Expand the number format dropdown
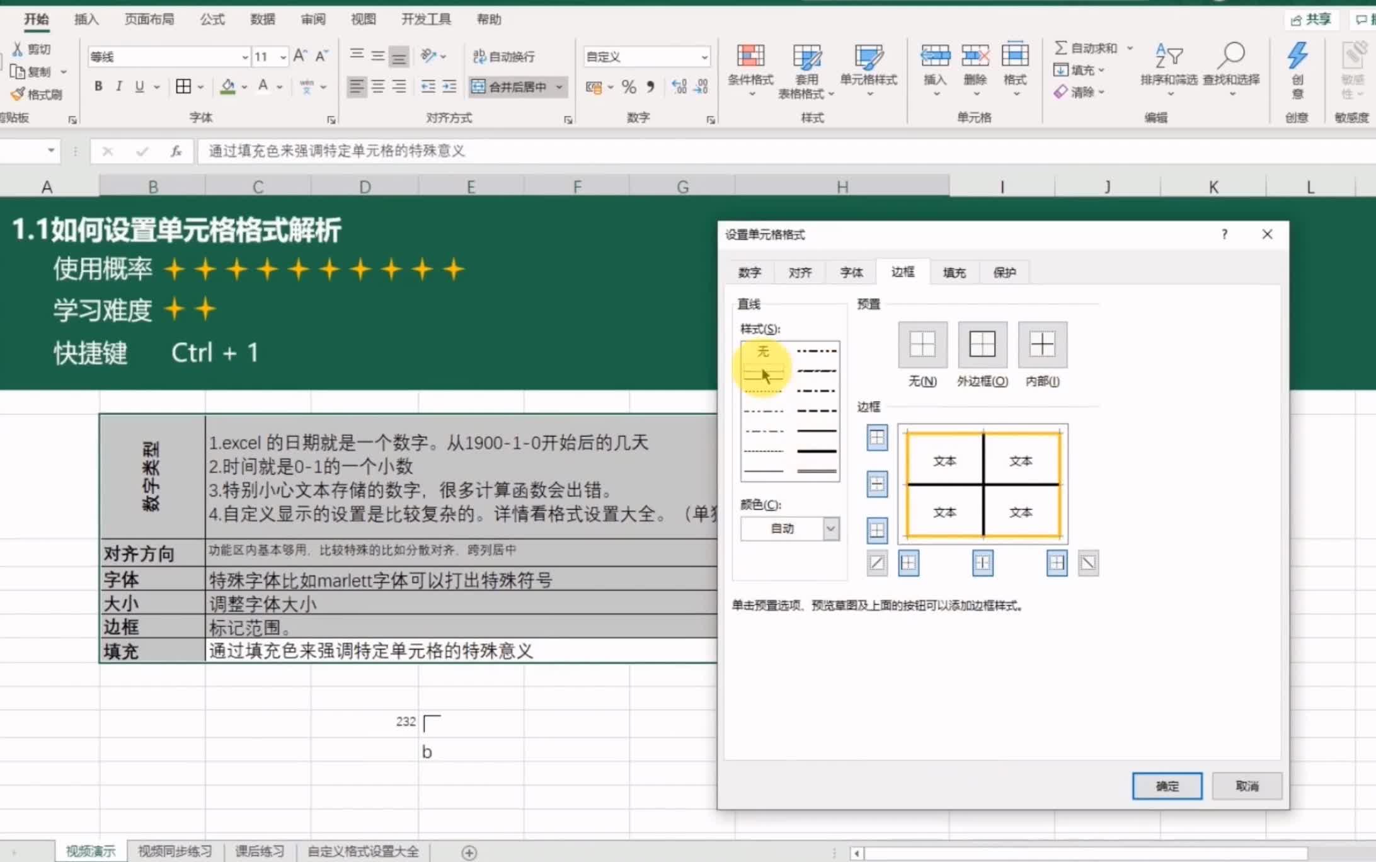This screenshot has width=1376, height=862. tap(704, 57)
